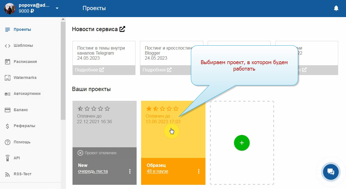
Task: Open the notifications bell icon
Action: coord(336,8)
